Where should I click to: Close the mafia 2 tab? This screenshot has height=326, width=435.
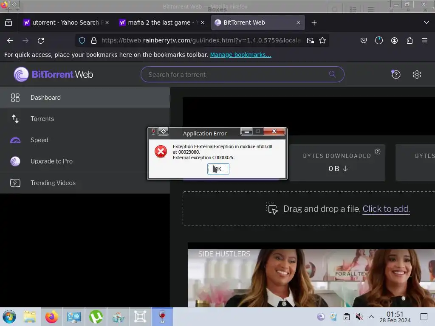203,22
